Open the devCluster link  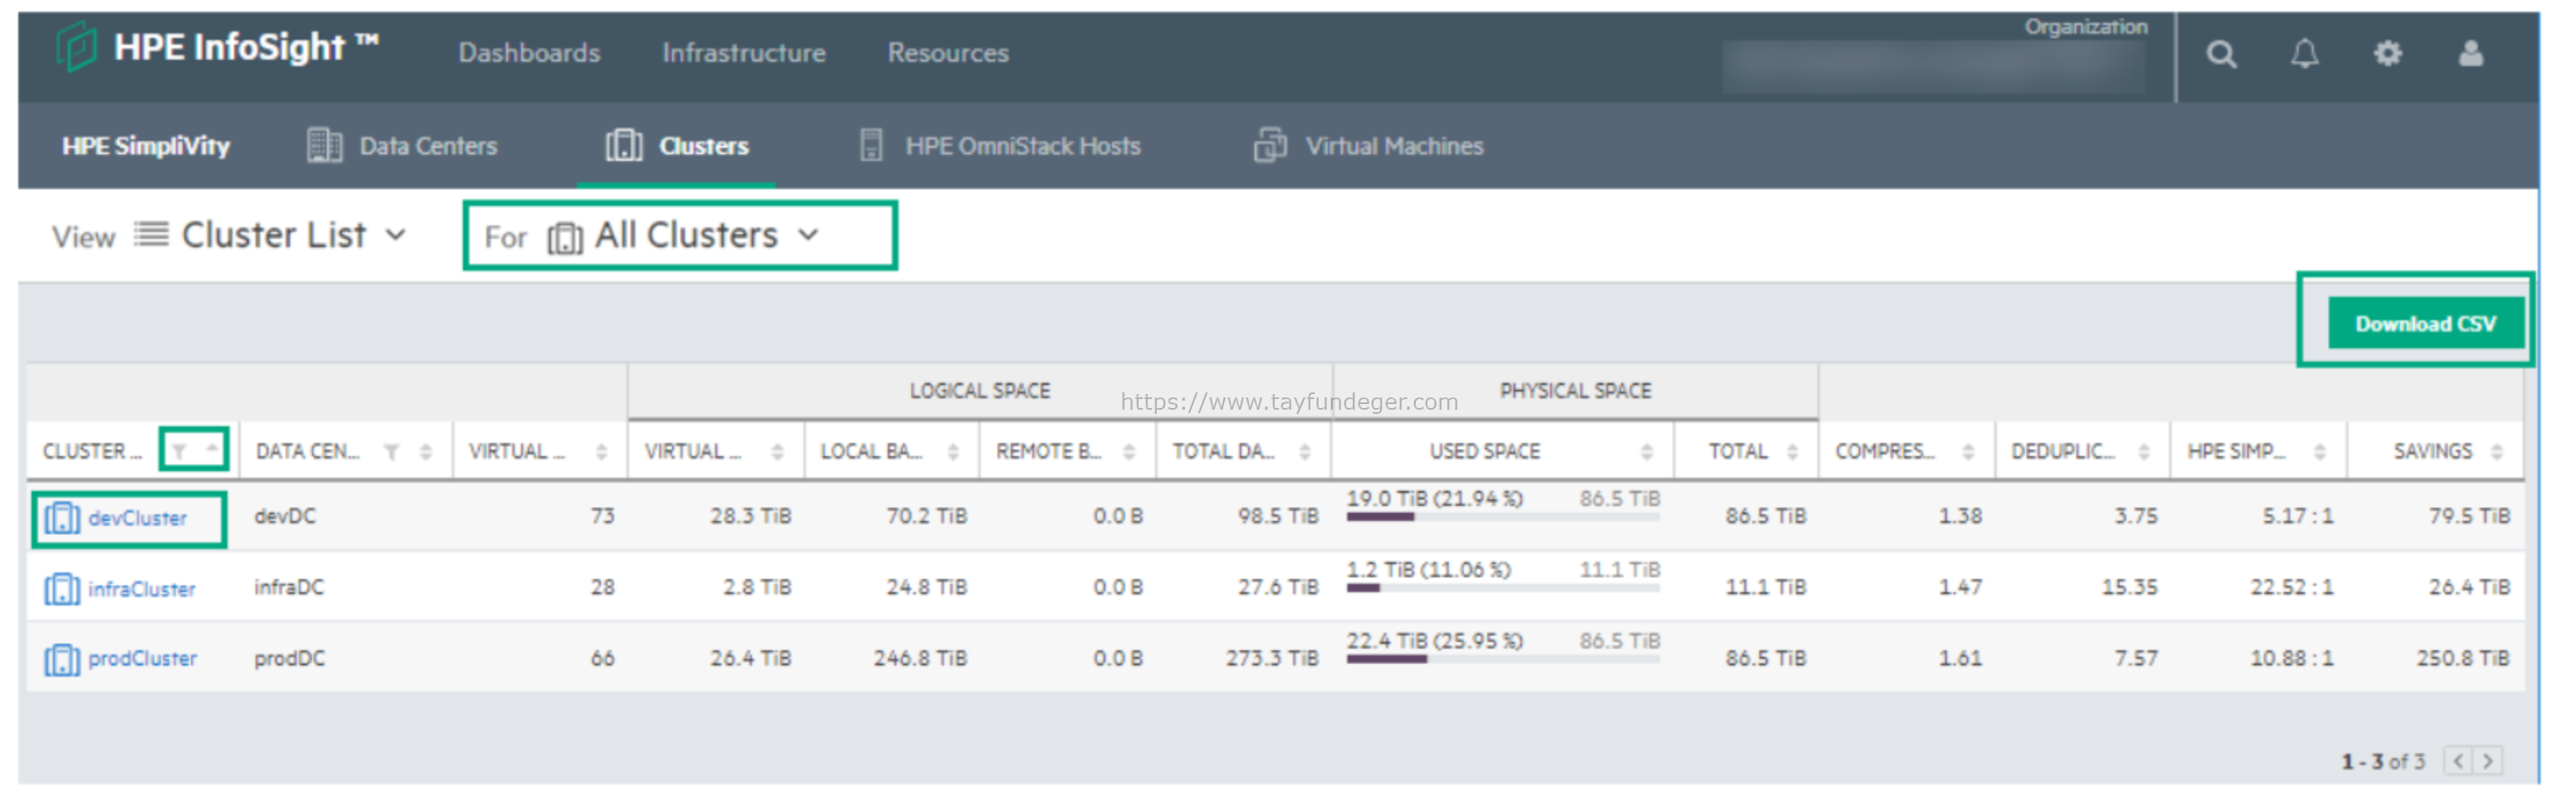coord(137,518)
